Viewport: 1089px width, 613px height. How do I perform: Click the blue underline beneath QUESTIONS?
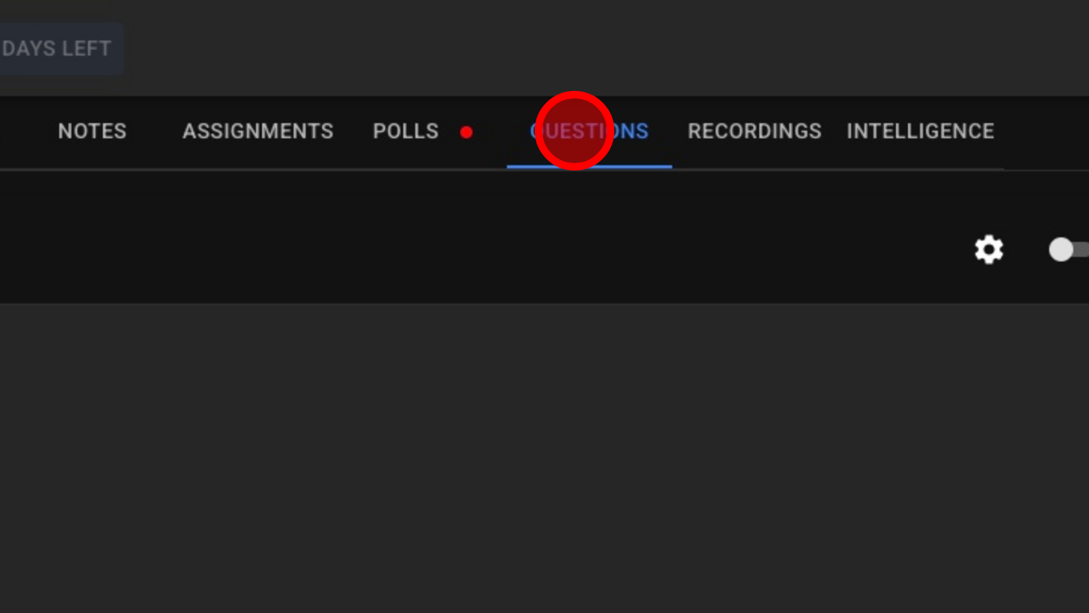click(x=590, y=167)
